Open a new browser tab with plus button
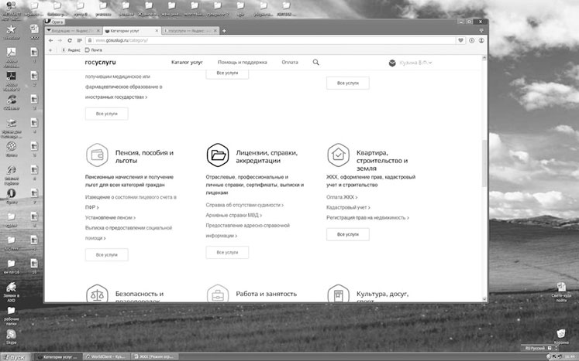Viewport: 579px width, 361px height. click(224, 30)
